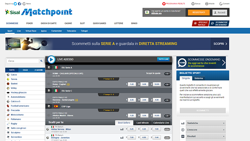Viewport: 250px width, 141px height.
Task: Click the Tutti i Live button
Action: [x=163, y=59]
